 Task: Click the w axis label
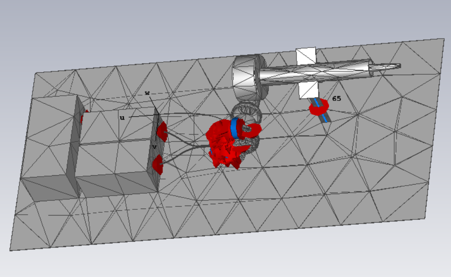pyautogui.click(x=147, y=93)
